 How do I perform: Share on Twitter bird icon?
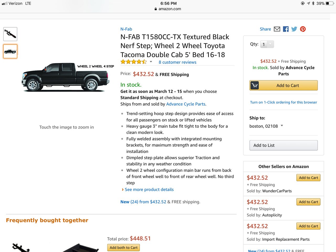[x=294, y=29]
